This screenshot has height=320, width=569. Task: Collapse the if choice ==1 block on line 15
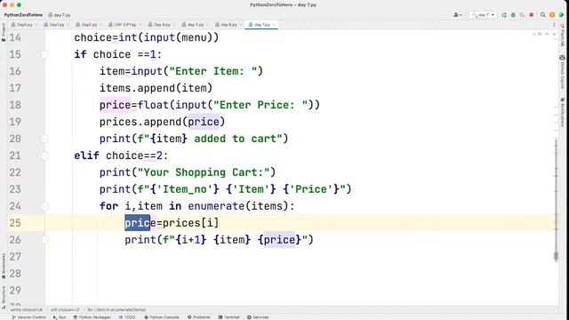click(x=44, y=54)
